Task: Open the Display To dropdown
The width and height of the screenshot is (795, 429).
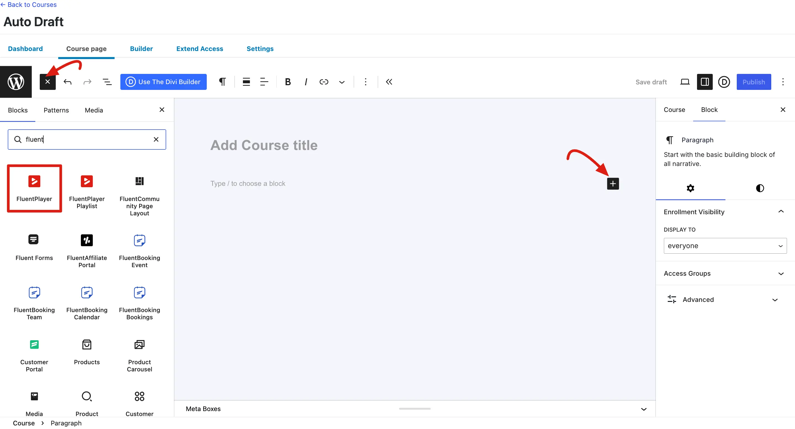Action: point(725,246)
